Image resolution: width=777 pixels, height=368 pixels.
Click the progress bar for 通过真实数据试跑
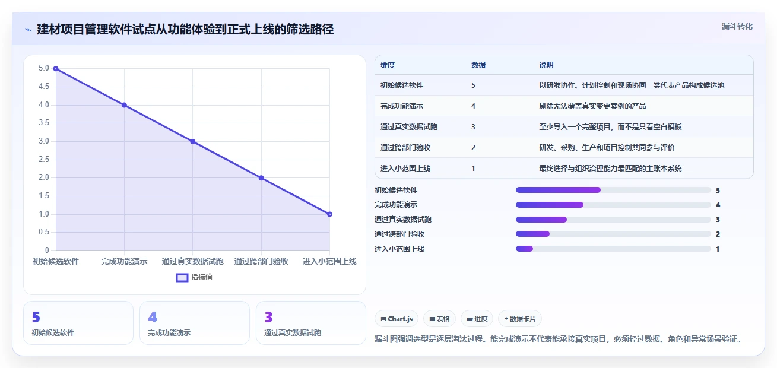pyautogui.click(x=613, y=220)
